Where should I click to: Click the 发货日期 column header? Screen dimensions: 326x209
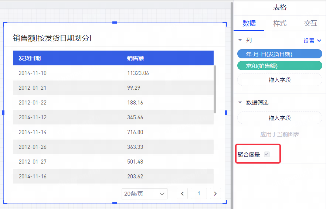(30, 58)
